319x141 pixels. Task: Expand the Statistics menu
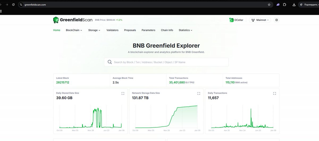(185, 30)
